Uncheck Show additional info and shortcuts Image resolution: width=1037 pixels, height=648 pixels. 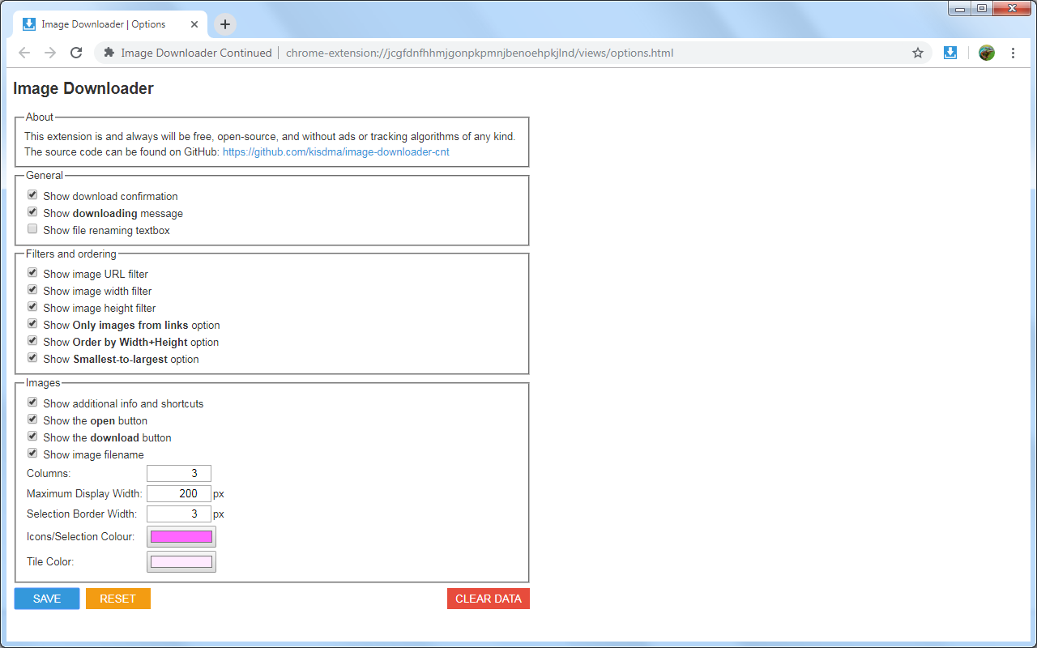click(32, 403)
